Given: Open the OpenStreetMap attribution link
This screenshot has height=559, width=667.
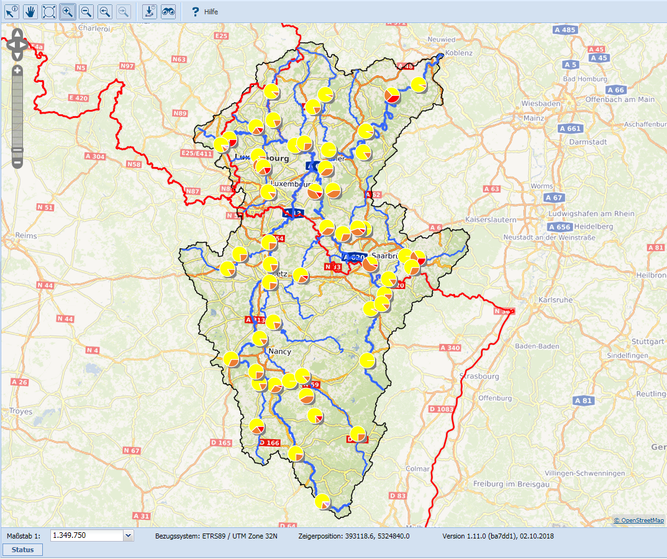Looking at the screenshot, I should click(638, 520).
